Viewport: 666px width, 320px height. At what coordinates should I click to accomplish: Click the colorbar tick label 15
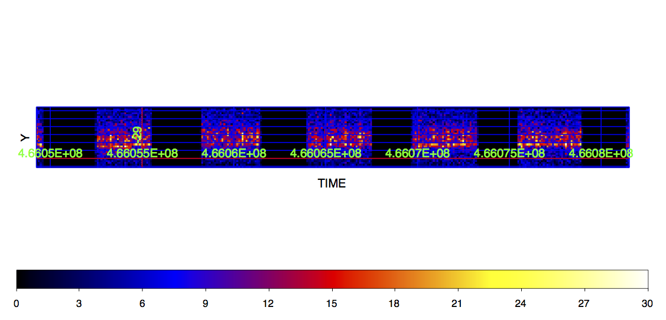[332, 304]
